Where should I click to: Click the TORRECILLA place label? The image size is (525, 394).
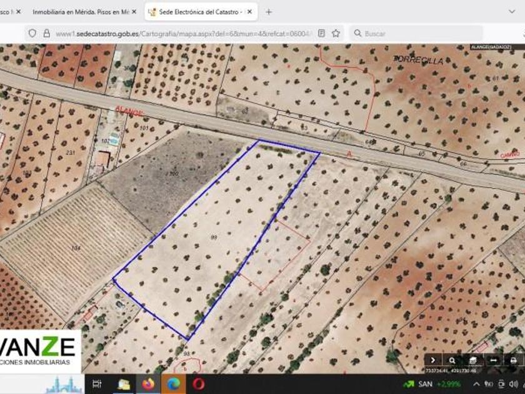[x=419, y=60]
